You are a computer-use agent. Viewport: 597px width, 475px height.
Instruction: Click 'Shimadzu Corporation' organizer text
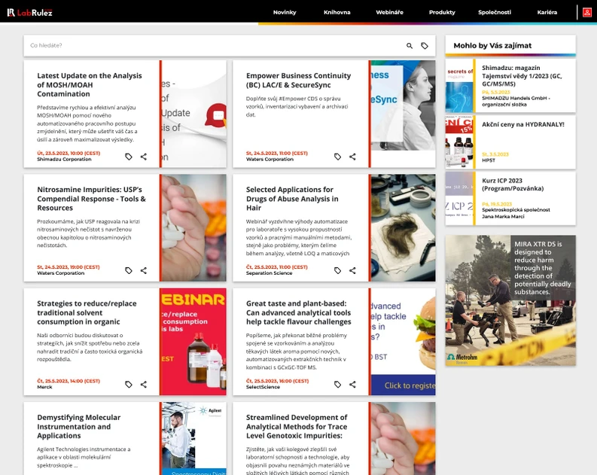point(64,159)
